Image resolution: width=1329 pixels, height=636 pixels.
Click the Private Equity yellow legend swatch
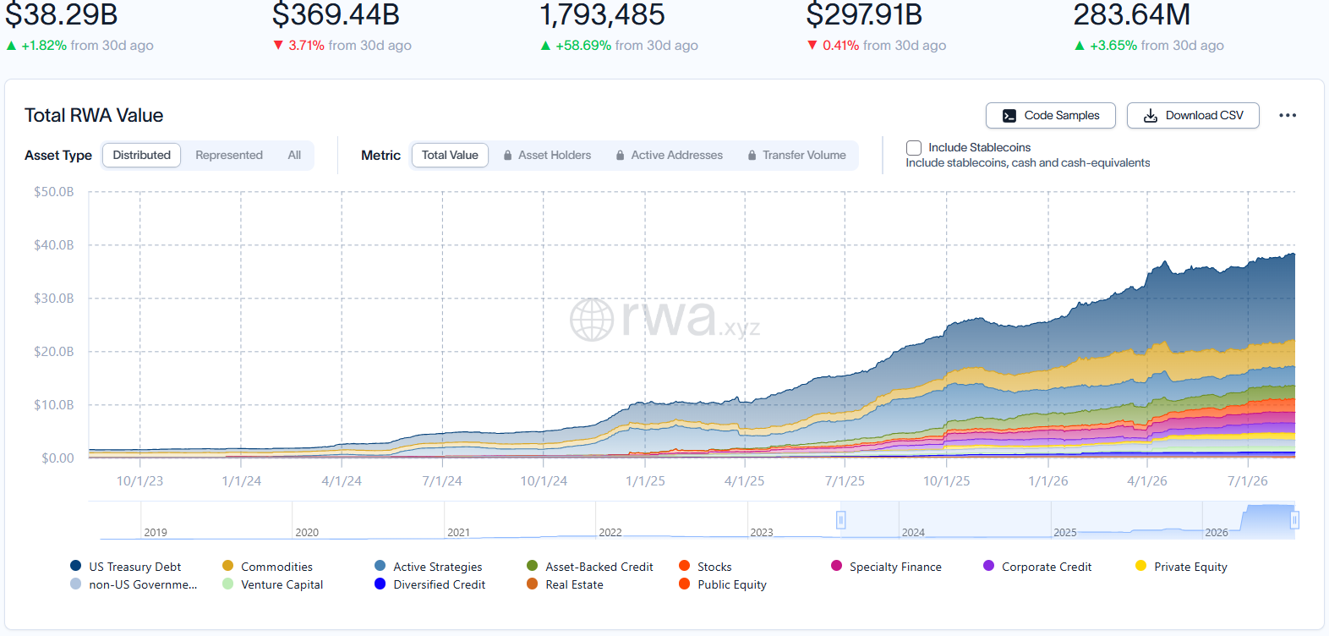point(1141,566)
